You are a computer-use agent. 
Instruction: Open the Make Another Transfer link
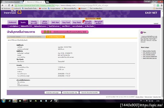point(149,51)
